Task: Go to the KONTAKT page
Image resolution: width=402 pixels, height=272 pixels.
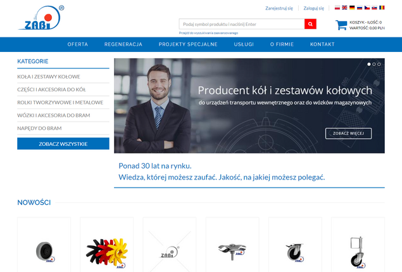Action: [322, 44]
